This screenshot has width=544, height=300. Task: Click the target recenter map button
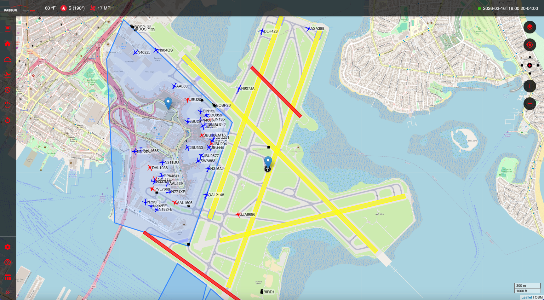click(x=530, y=45)
